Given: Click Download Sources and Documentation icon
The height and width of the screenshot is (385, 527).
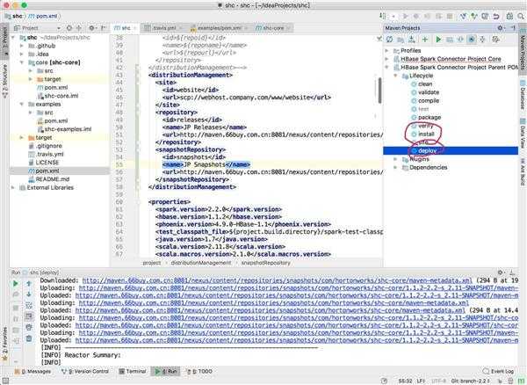Looking at the screenshot, I should (x=411, y=40).
